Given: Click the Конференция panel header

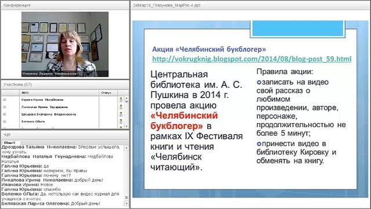Looking at the screenshot, I should (65, 5).
